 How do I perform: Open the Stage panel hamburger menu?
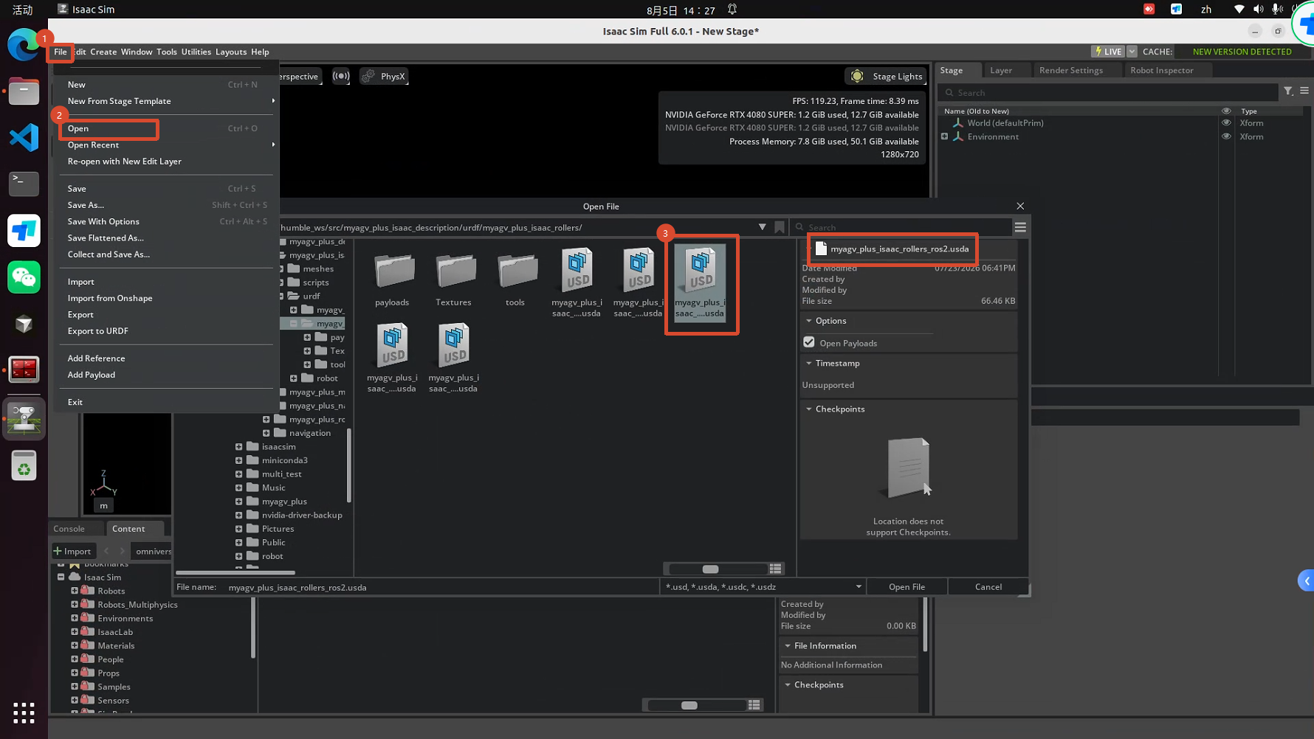tap(1304, 91)
